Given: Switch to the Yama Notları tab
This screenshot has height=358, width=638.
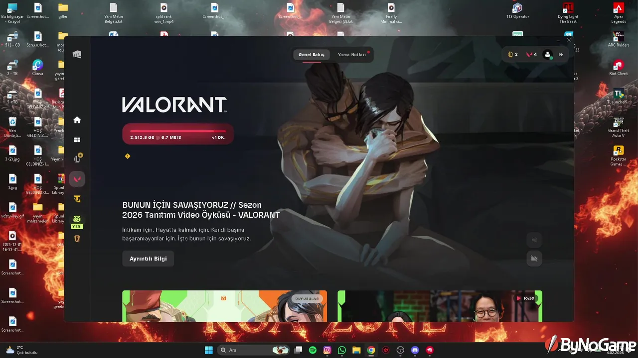Looking at the screenshot, I should (352, 55).
